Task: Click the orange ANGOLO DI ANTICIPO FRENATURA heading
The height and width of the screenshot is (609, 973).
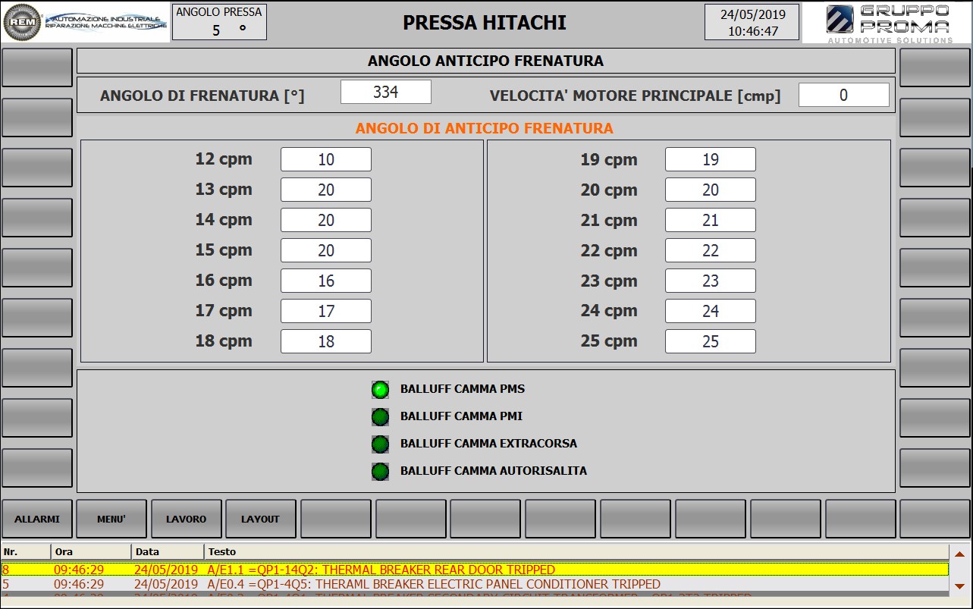Action: [x=485, y=128]
